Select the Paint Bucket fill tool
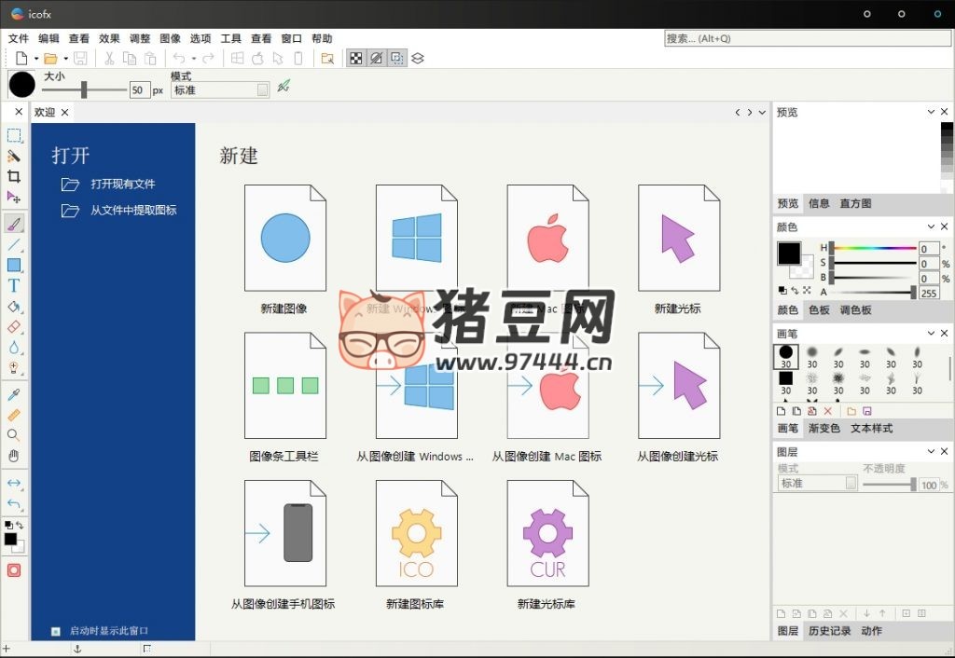The height and width of the screenshot is (658, 955). click(13, 306)
